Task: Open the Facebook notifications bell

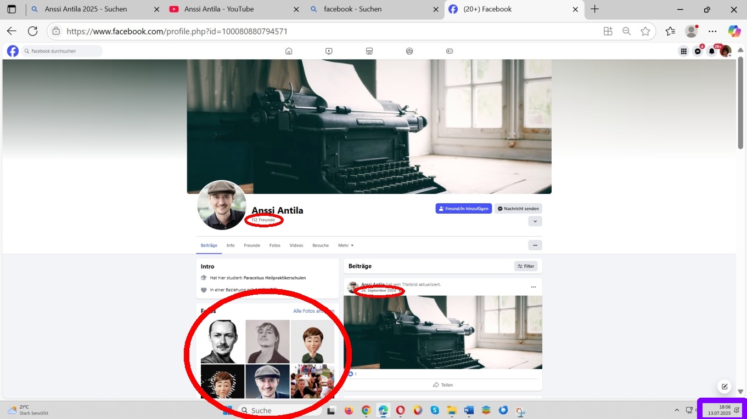Action: point(712,51)
